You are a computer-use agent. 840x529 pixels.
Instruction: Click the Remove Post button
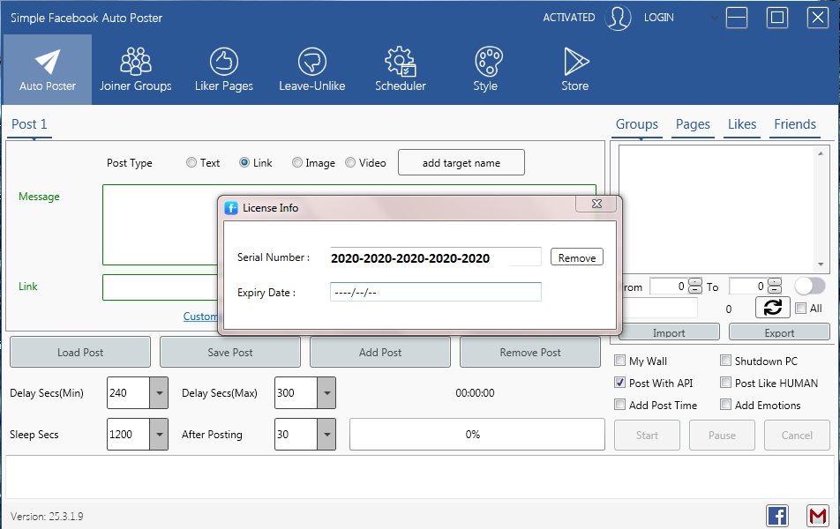530,352
